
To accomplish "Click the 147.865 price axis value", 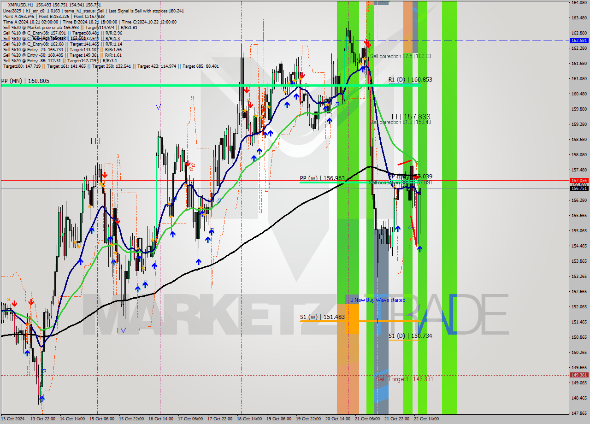I will [x=579, y=413].
